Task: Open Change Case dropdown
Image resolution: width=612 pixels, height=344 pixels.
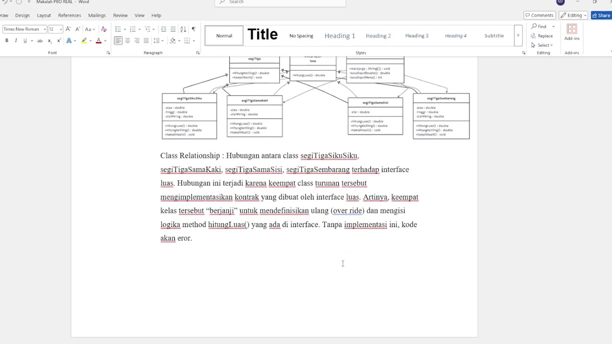Action: click(x=89, y=29)
